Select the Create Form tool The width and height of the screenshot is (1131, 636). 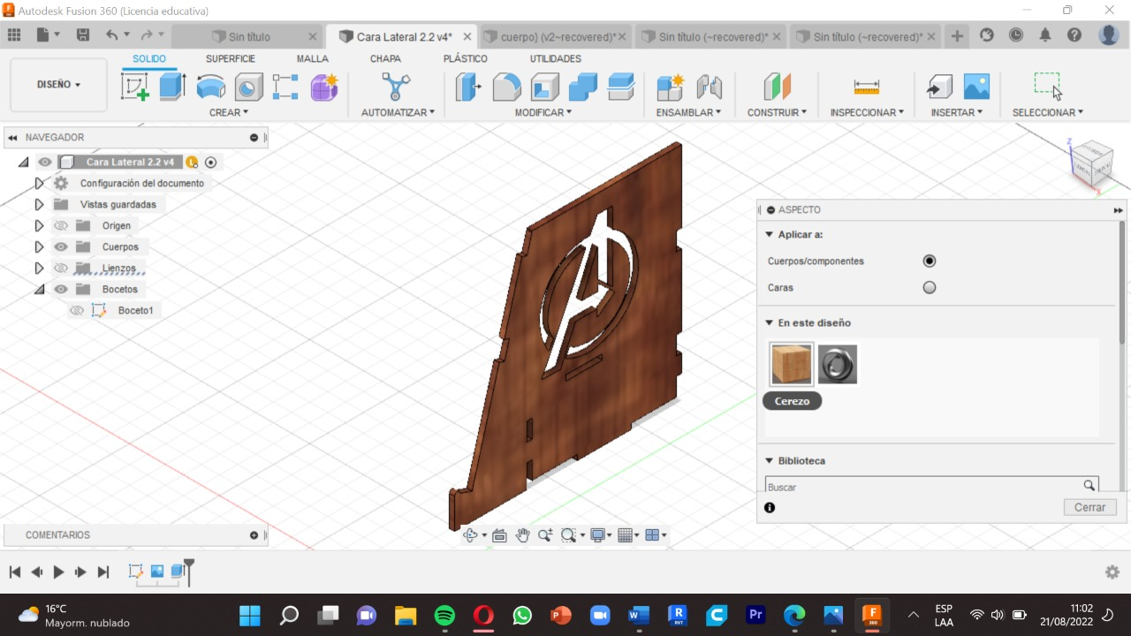point(324,87)
